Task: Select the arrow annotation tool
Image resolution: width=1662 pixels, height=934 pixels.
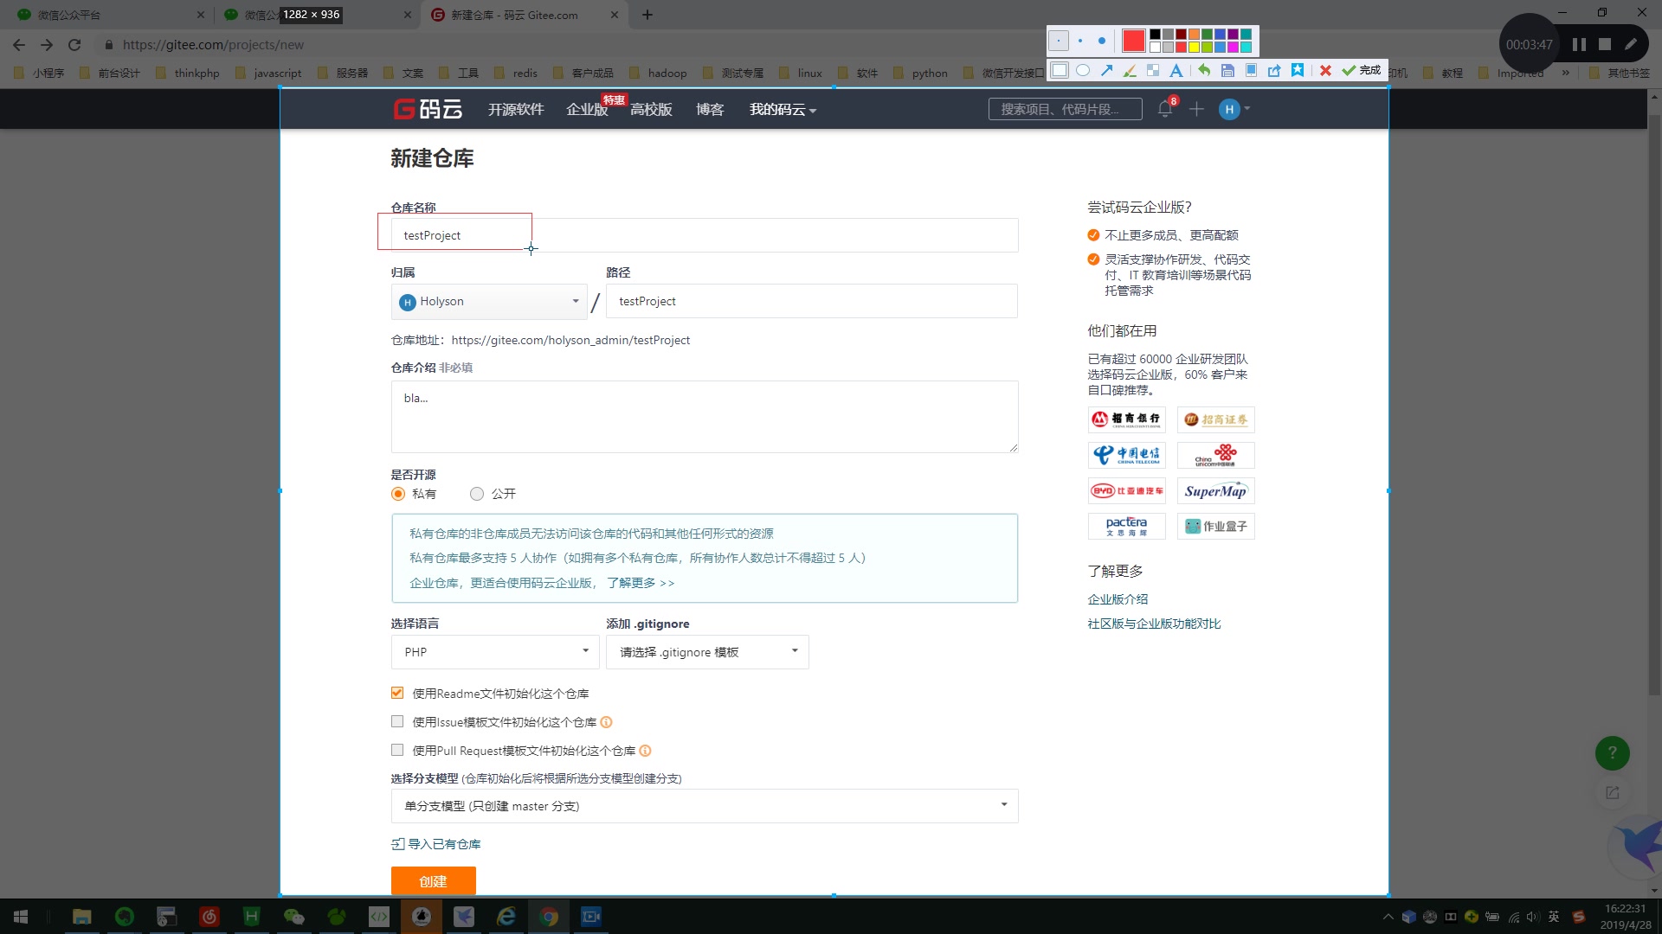Action: click(1106, 70)
